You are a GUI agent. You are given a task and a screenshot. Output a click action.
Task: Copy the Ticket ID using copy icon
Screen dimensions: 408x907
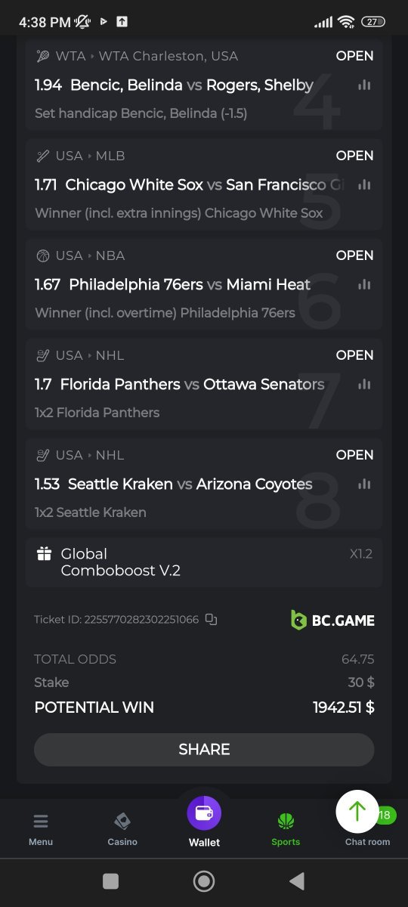tap(211, 620)
